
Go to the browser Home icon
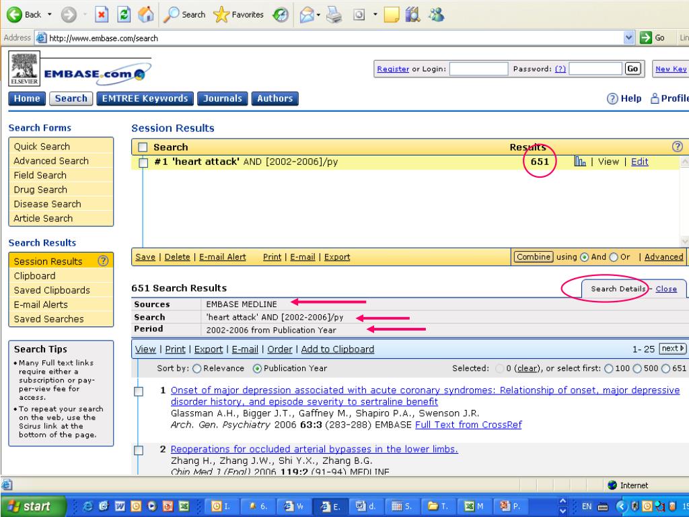(x=146, y=15)
